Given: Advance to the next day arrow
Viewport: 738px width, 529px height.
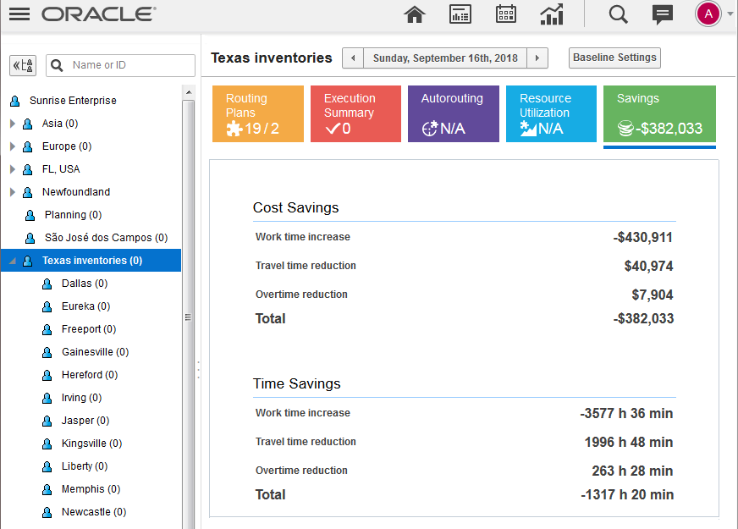Looking at the screenshot, I should pos(537,58).
